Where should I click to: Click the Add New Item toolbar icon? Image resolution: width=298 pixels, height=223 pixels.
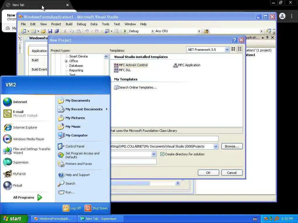[x=33, y=31]
